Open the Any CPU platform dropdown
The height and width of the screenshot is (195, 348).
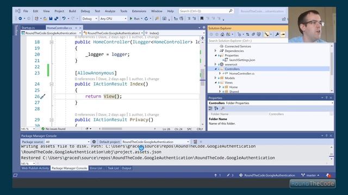click(113, 19)
